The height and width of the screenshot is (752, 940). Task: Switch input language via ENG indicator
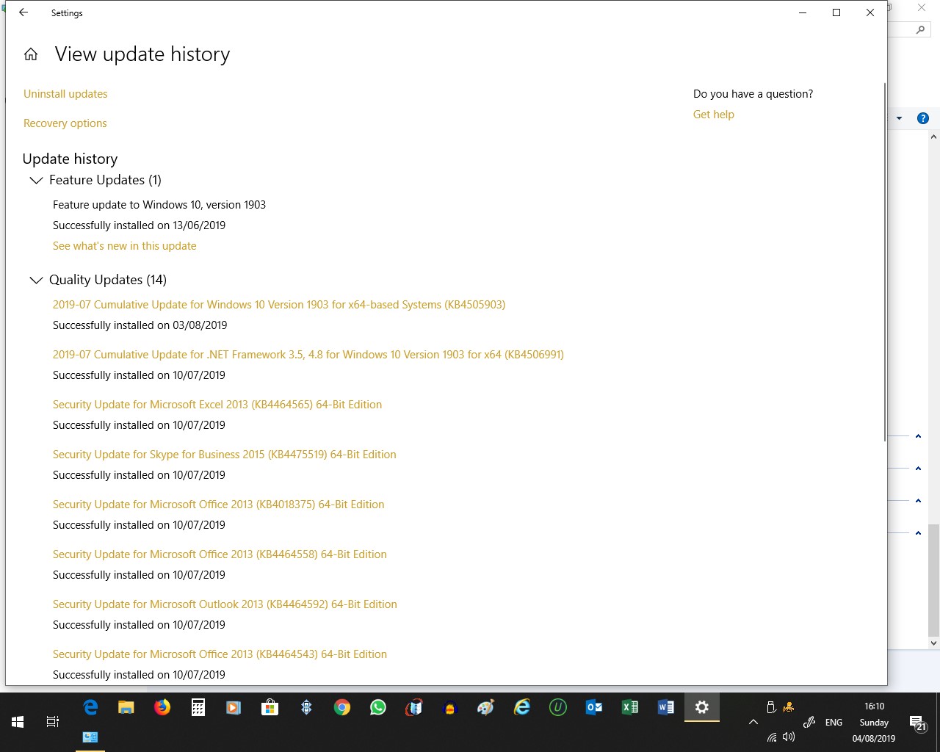pos(834,723)
